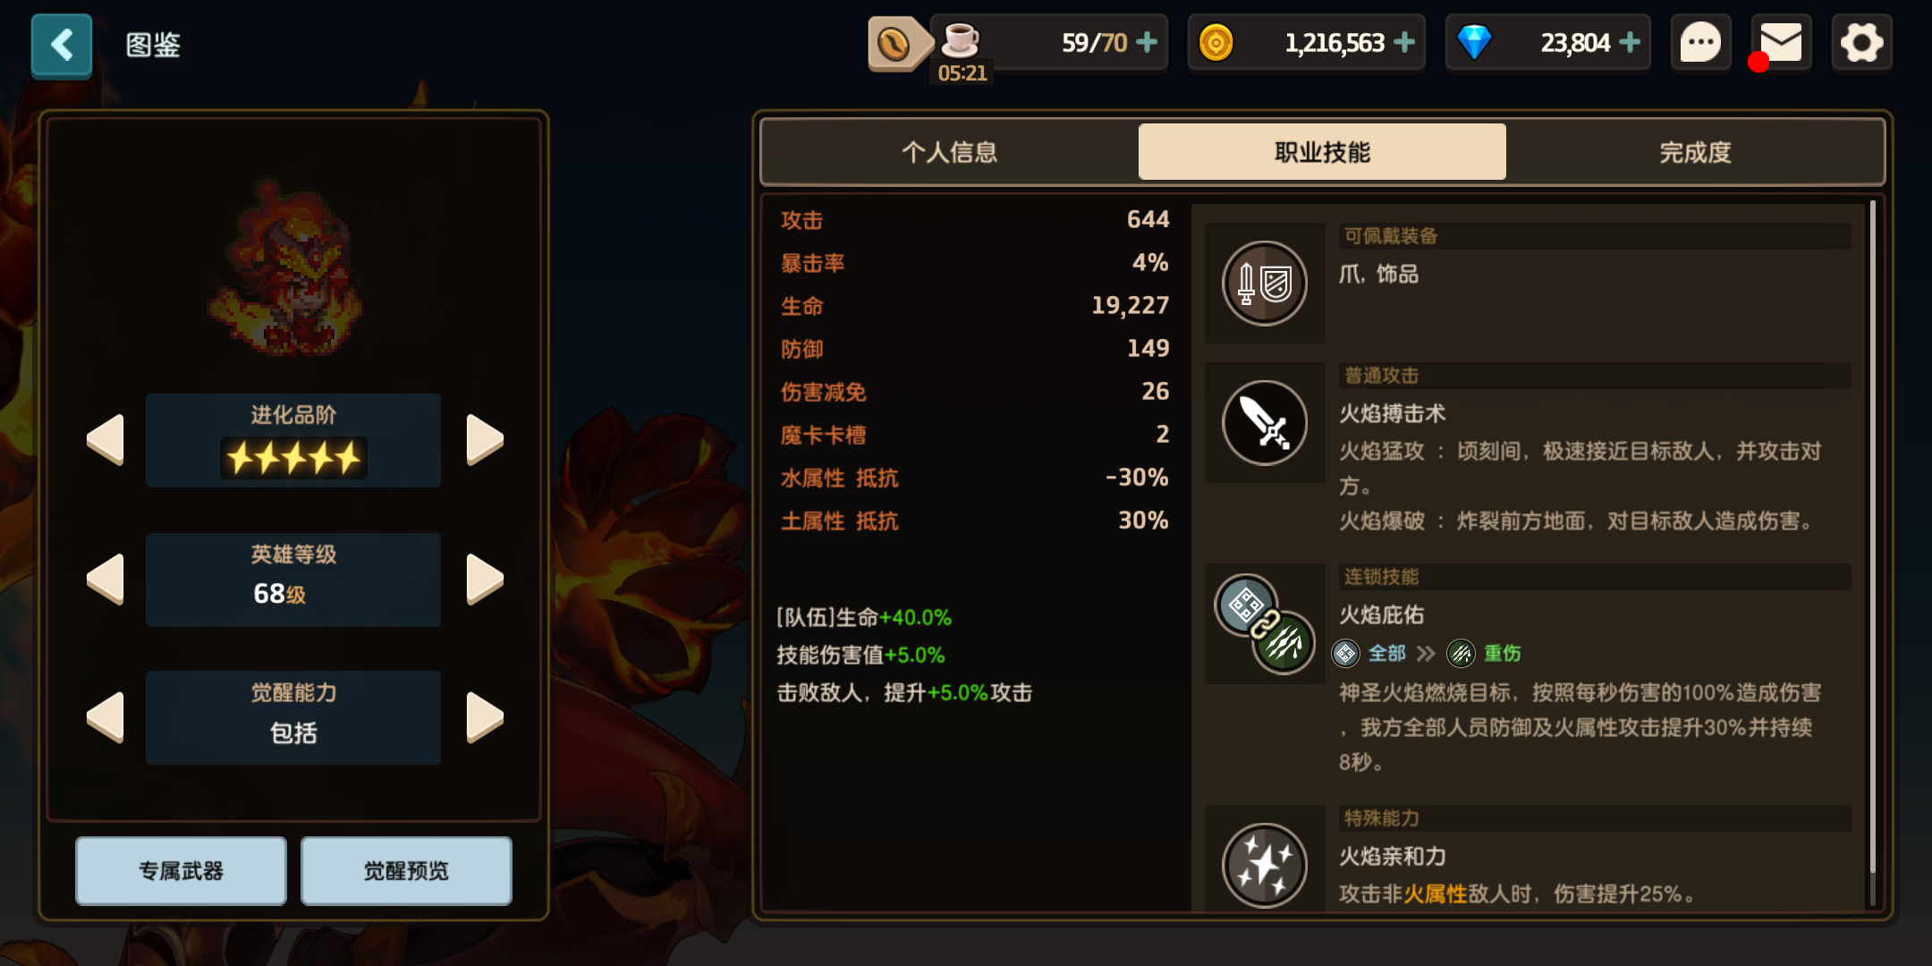This screenshot has width=1932, height=966.
Task: Open the mail envelope icon
Action: [1781, 42]
